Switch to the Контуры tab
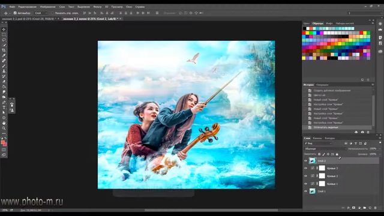The width and height of the screenshot is (384, 216). tap(329, 138)
